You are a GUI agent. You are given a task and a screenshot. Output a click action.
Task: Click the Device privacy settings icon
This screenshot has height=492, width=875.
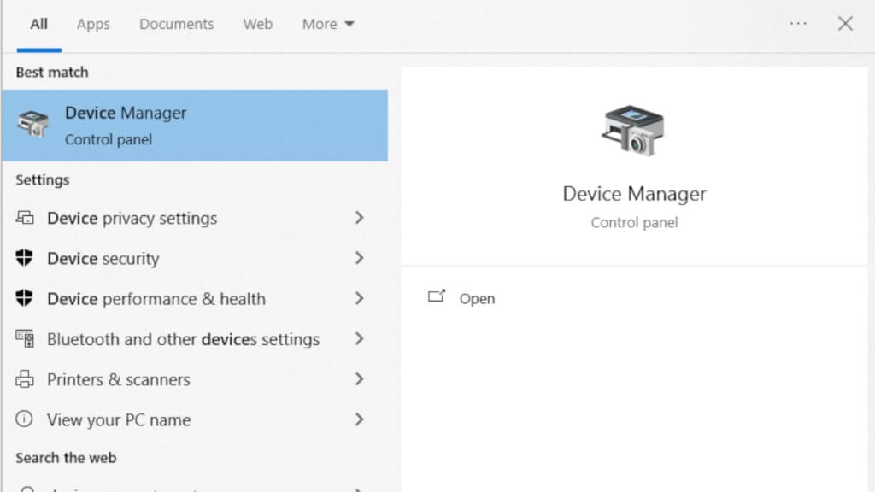[x=25, y=218]
